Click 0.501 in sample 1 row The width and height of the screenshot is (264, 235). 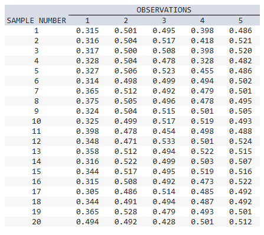126,31
